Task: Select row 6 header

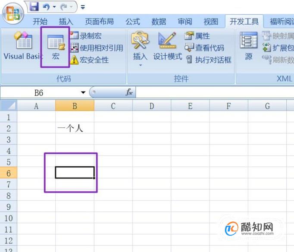Action: pyautogui.click(x=9, y=173)
